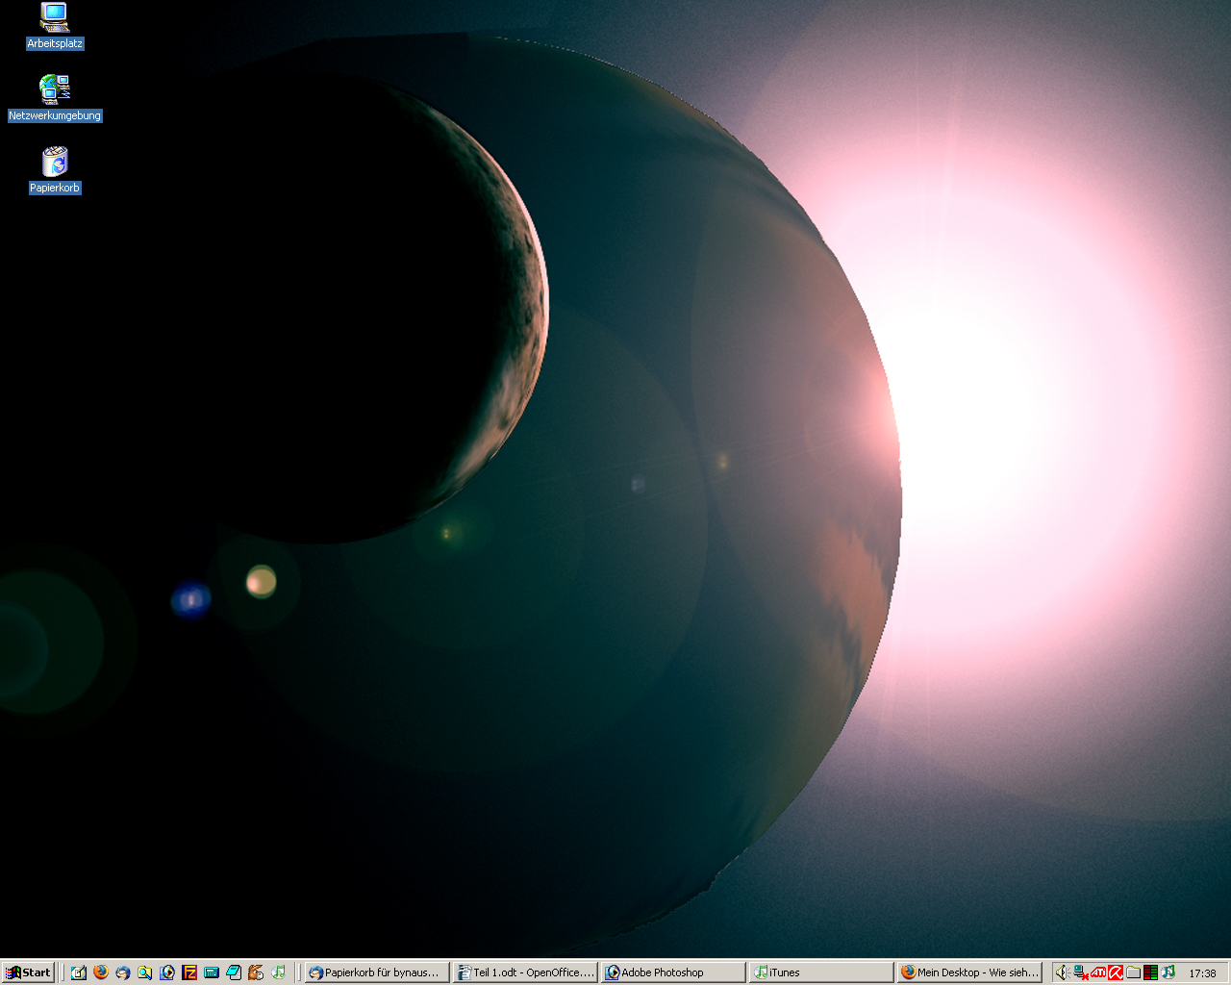Click the system clock showing 17:38
1231x985 pixels.
point(1202,973)
